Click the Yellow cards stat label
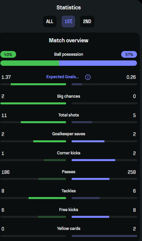142x241 pixels. (68, 229)
